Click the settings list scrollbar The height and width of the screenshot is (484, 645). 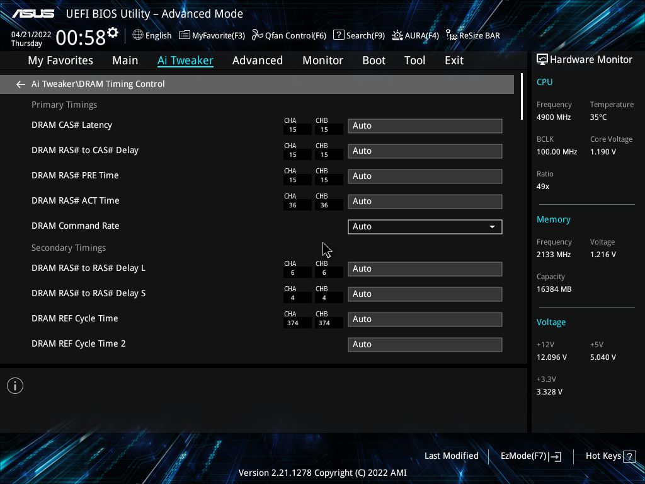coord(522,96)
